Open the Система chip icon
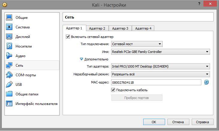 tap(9, 27)
